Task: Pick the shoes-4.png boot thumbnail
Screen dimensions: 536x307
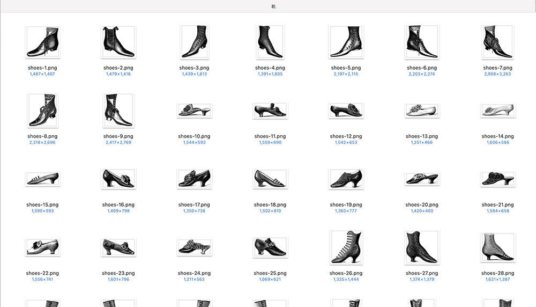Action: (x=270, y=42)
